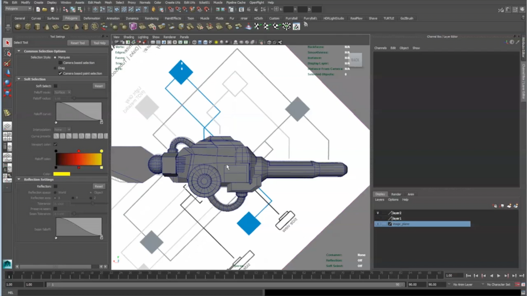The width and height of the screenshot is (527, 296).
Task: Switch to the Anim layer tab
Action: click(x=411, y=194)
